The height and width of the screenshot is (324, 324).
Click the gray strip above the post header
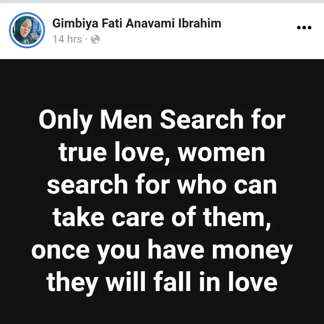coord(162,1)
